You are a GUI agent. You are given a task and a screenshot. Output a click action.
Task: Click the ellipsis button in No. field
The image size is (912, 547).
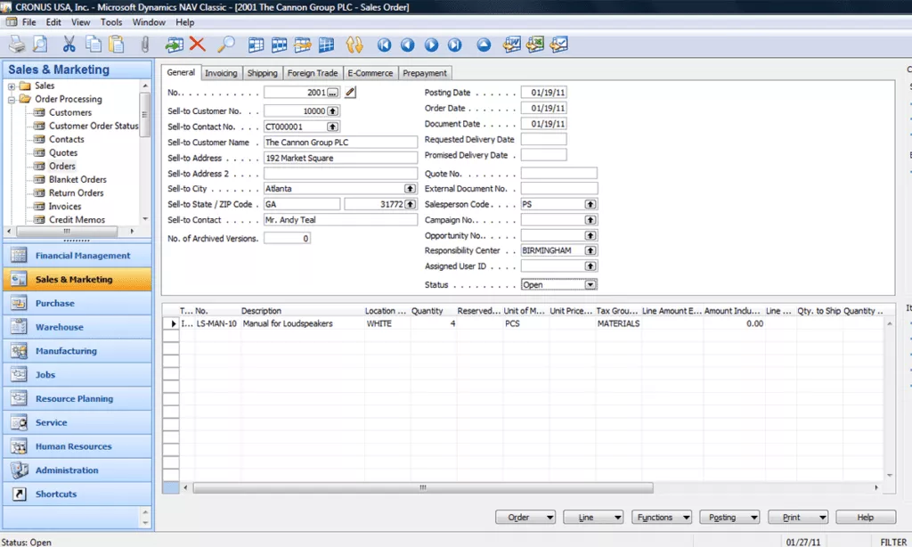(x=332, y=93)
